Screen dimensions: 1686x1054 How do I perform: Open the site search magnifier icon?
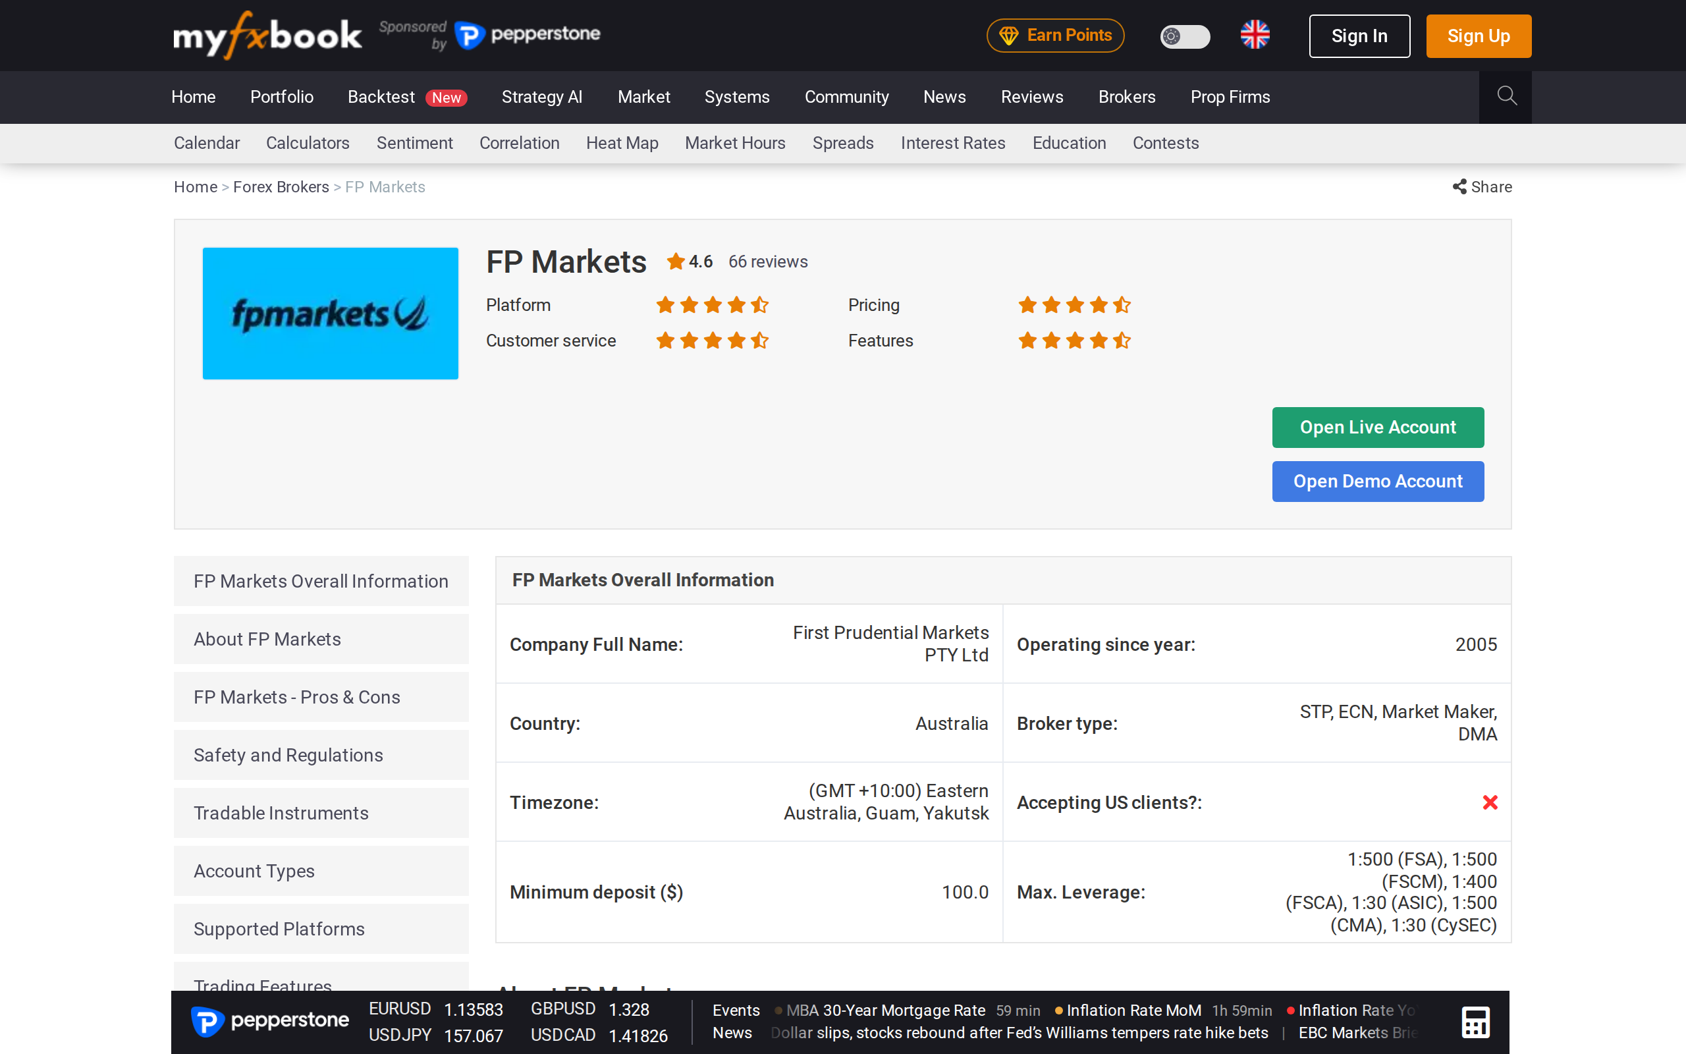1506,96
